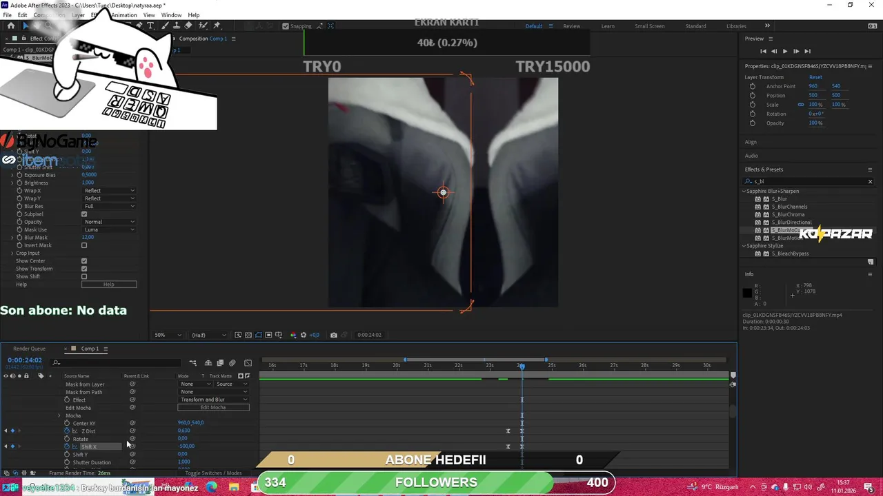Open the Opacity dropdown set to Normal
Image resolution: width=883 pixels, height=496 pixels.
(x=109, y=222)
